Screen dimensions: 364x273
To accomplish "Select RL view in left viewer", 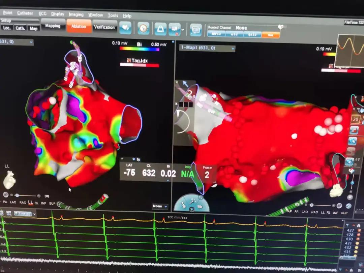I will [36, 203].
